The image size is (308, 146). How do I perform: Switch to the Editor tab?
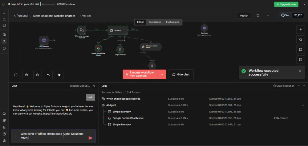click(140, 22)
